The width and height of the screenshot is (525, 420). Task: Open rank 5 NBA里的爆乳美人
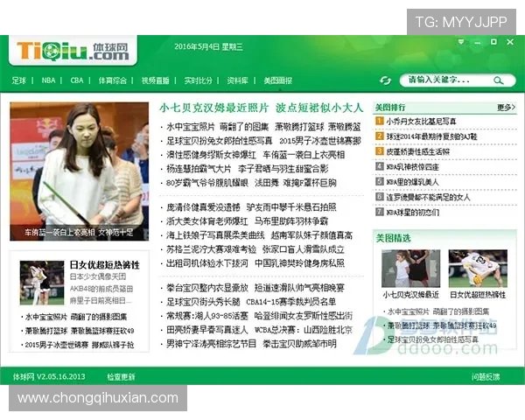[412, 182]
